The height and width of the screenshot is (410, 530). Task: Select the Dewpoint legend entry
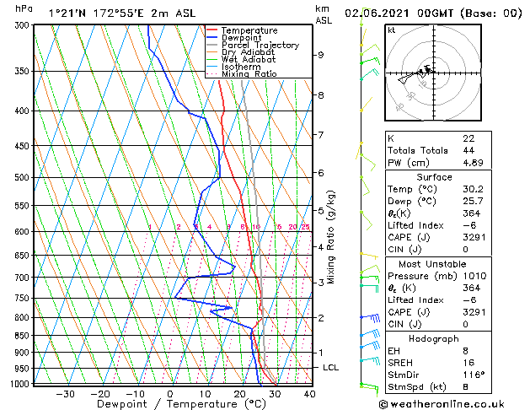pyautogui.click(x=243, y=38)
